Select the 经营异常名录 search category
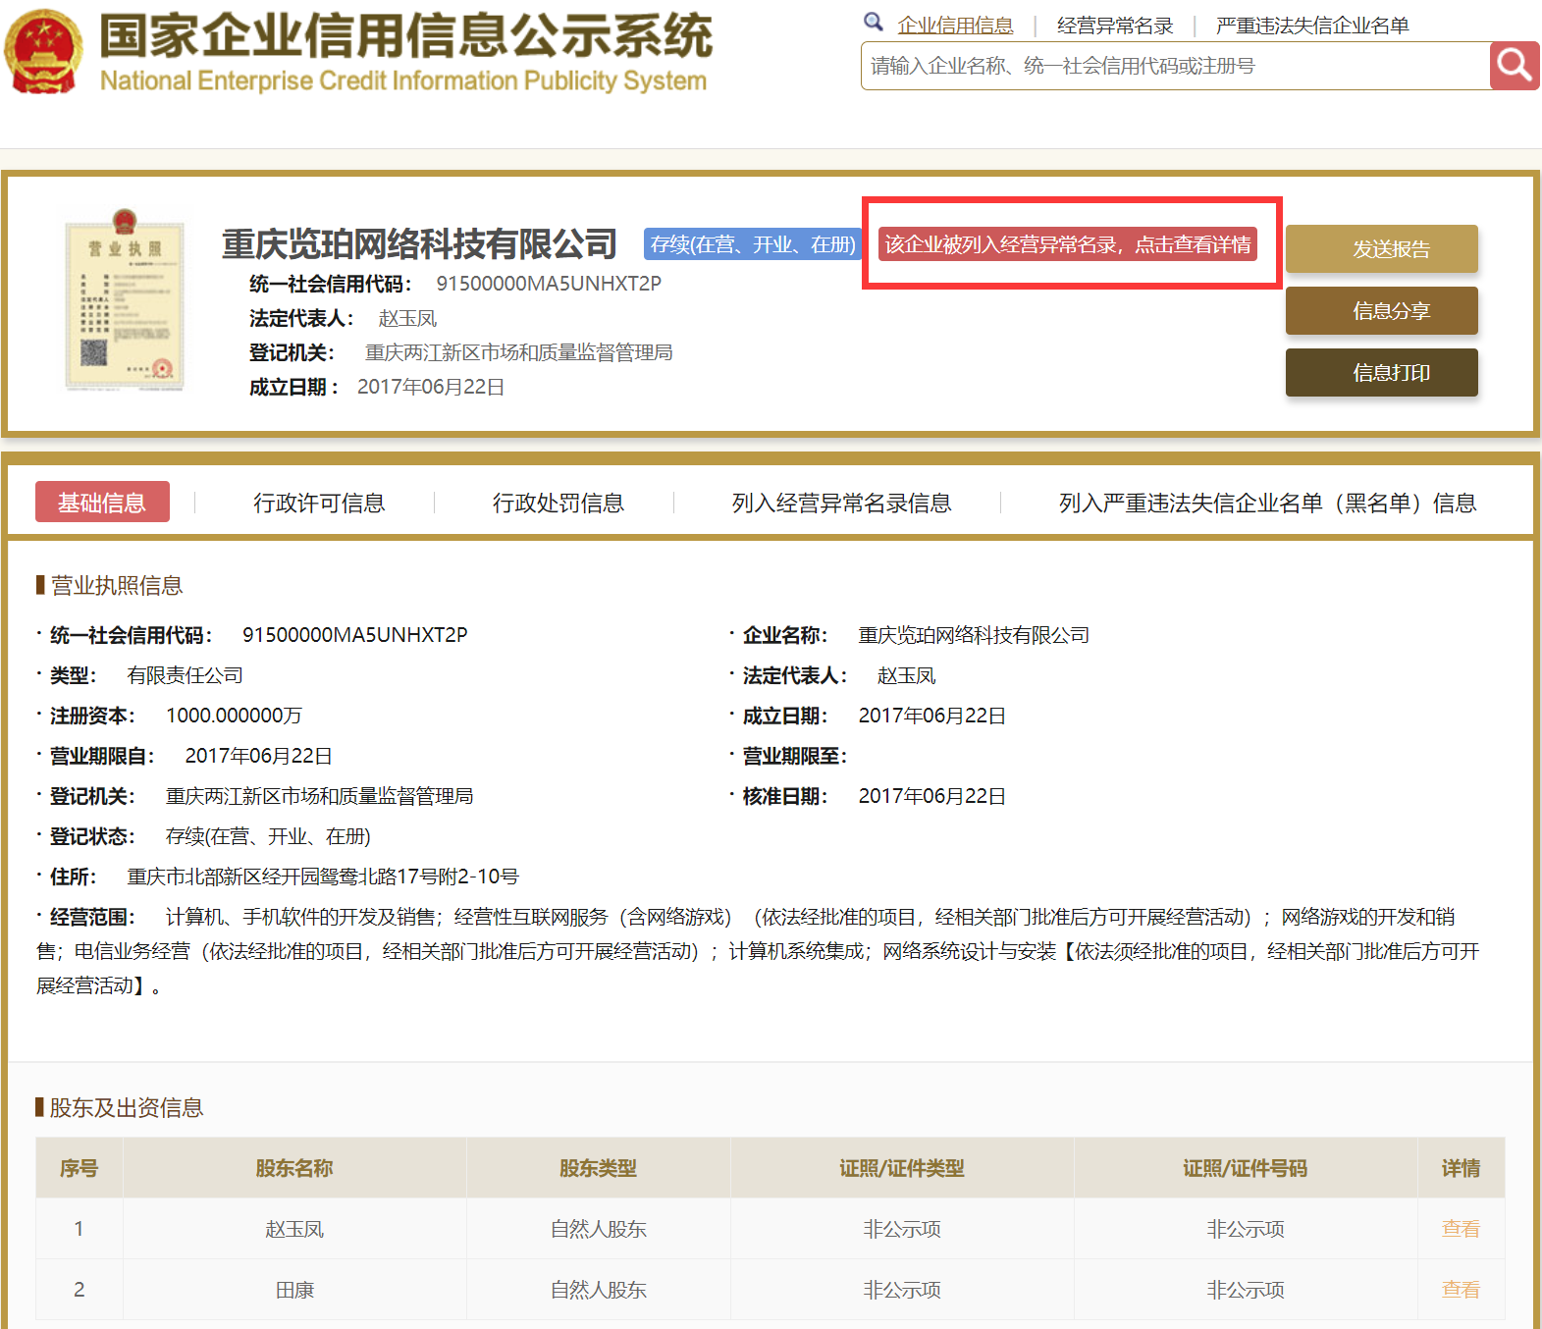The width and height of the screenshot is (1542, 1329). tap(1115, 26)
